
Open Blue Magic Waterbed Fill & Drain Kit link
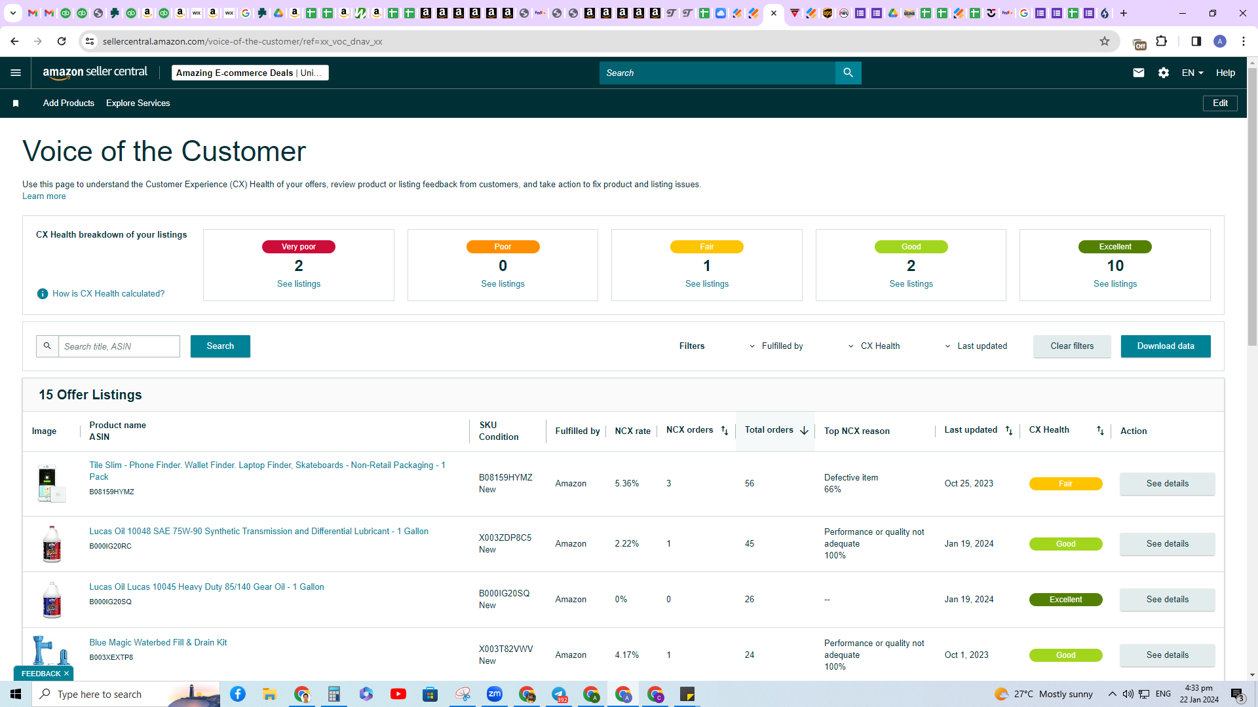[158, 643]
